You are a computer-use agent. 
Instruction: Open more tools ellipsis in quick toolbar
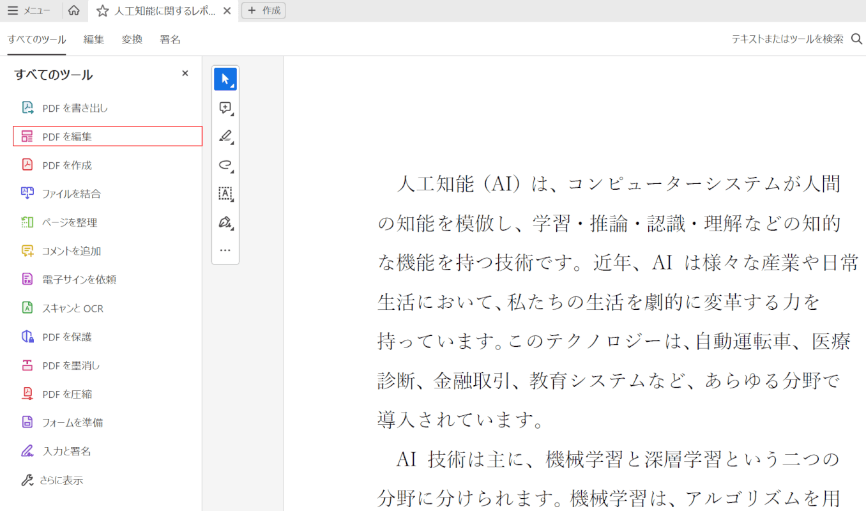[225, 250]
